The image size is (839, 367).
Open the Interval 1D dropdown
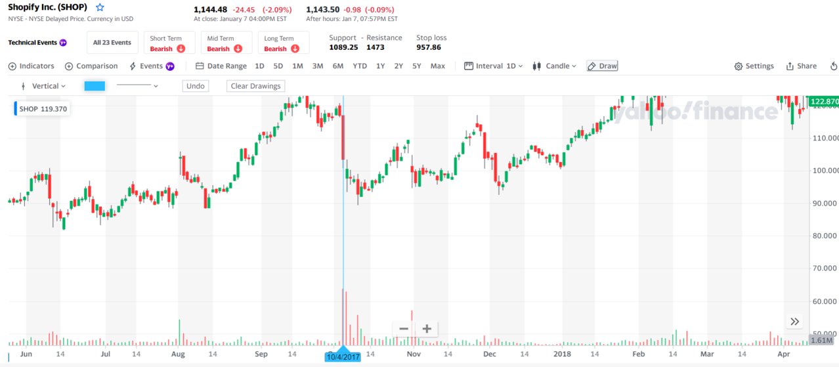point(494,66)
